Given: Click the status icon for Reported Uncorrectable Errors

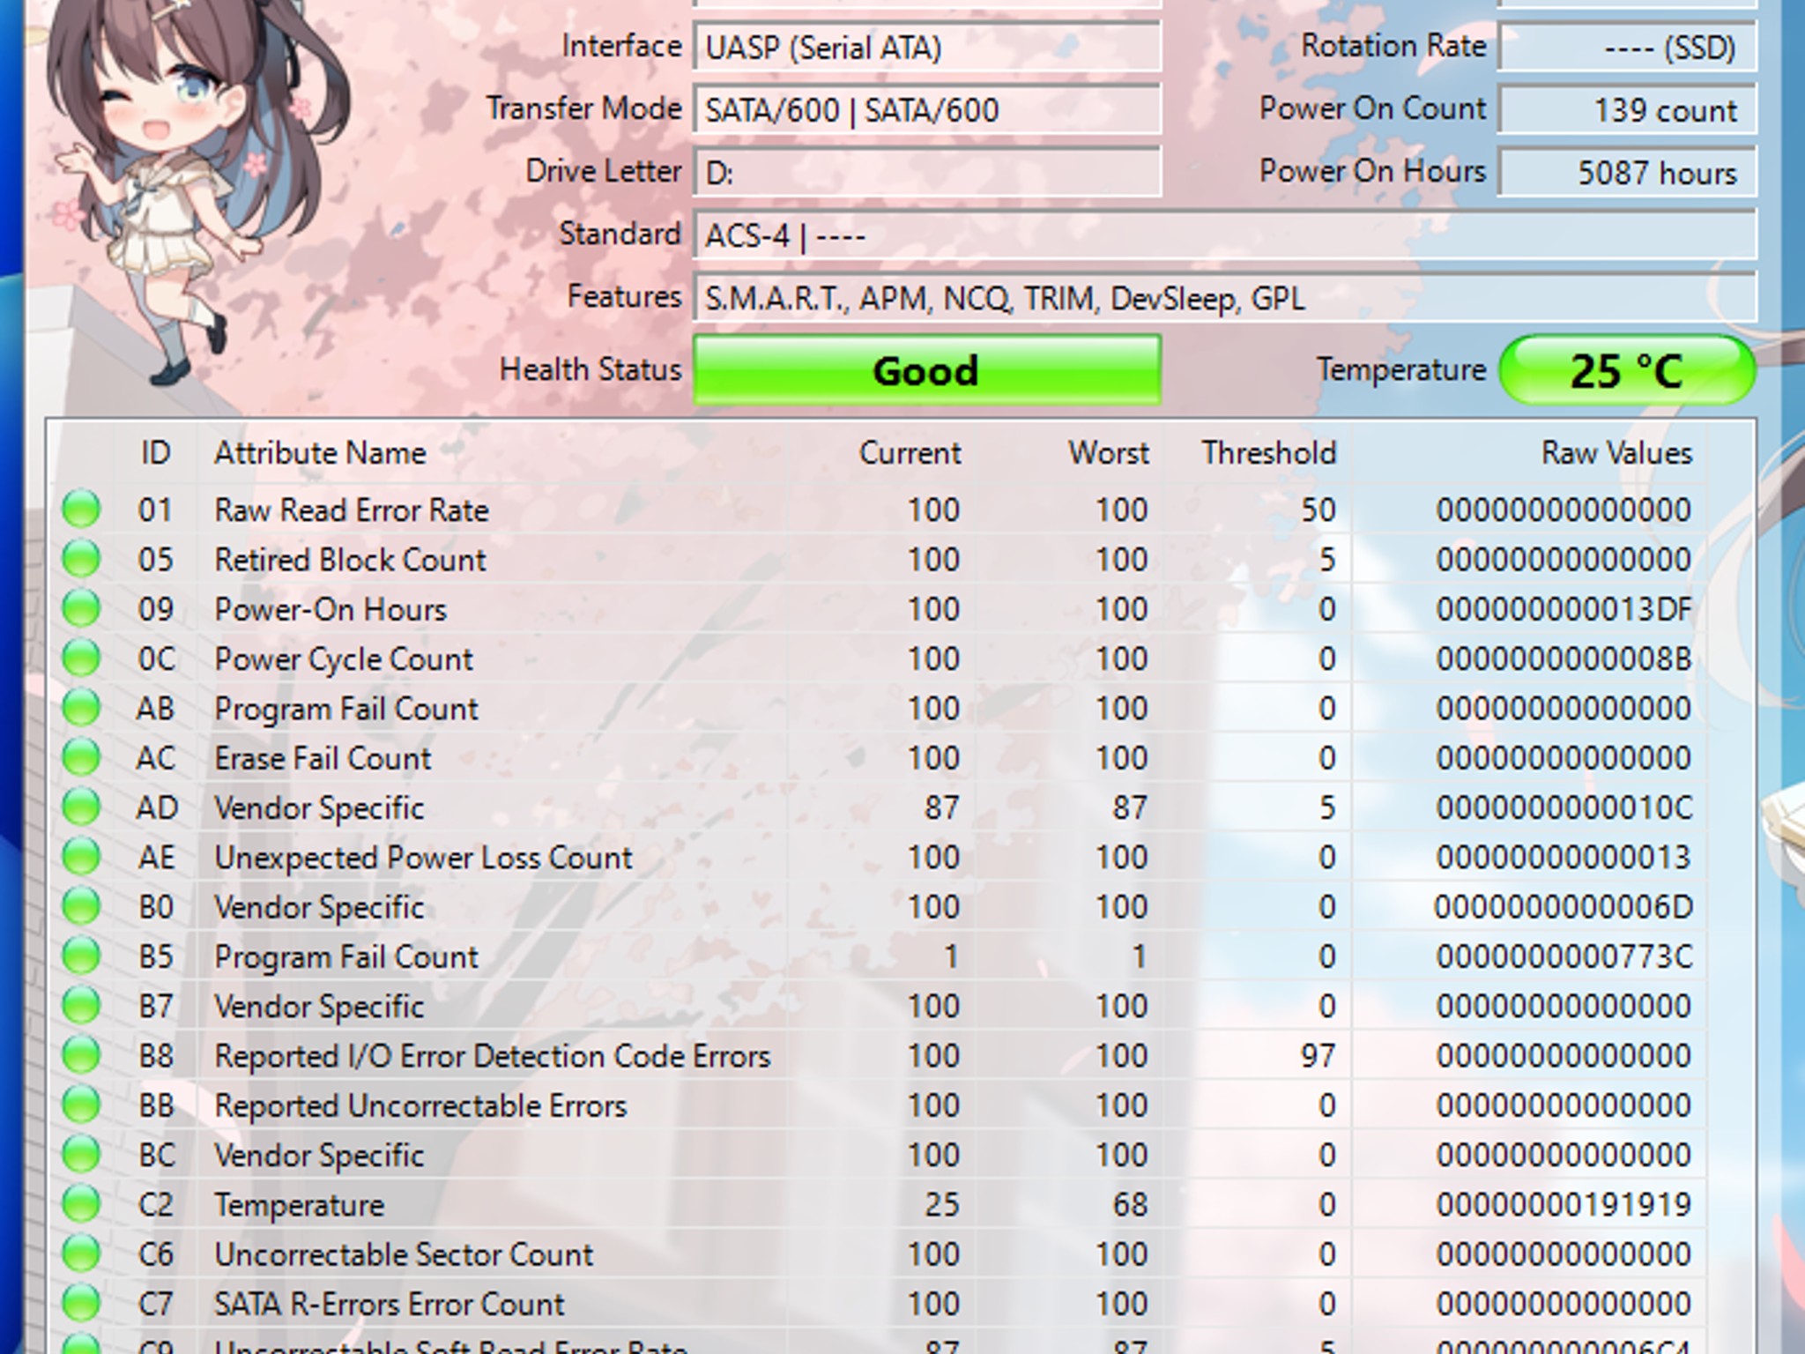Looking at the screenshot, I should pos(81,1105).
